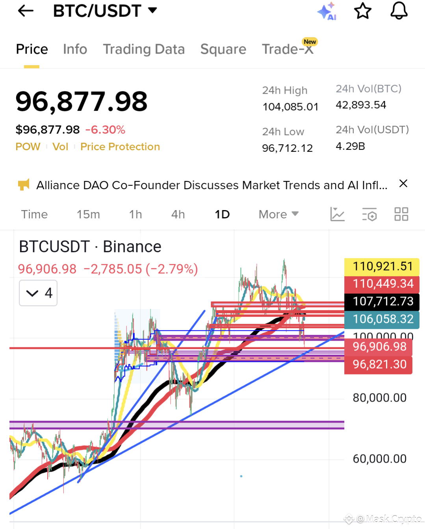425x529 pixels.
Task: Select the teal 106,058.32 price label
Action: tap(382, 319)
